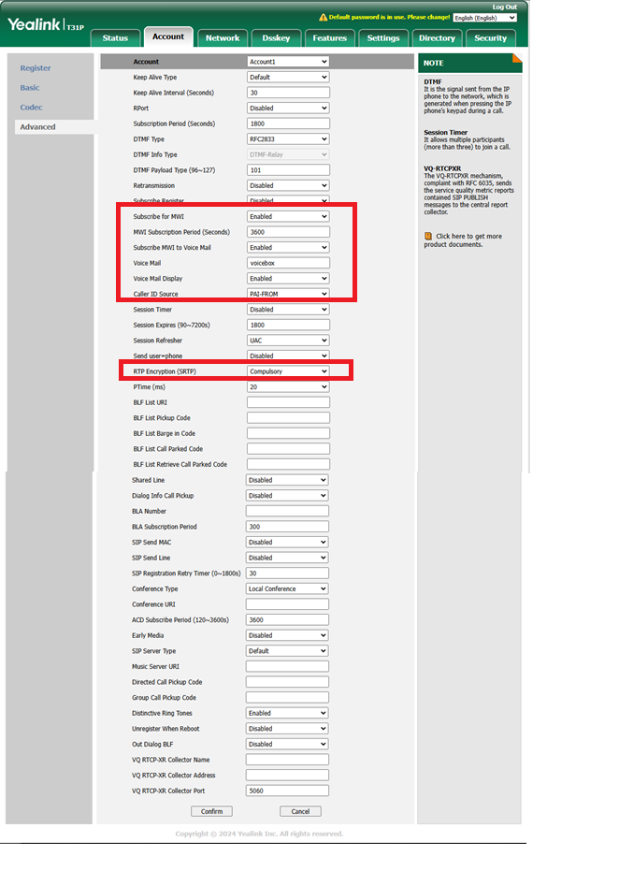
Task: Open the language selection dropdown
Action: pos(484,18)
